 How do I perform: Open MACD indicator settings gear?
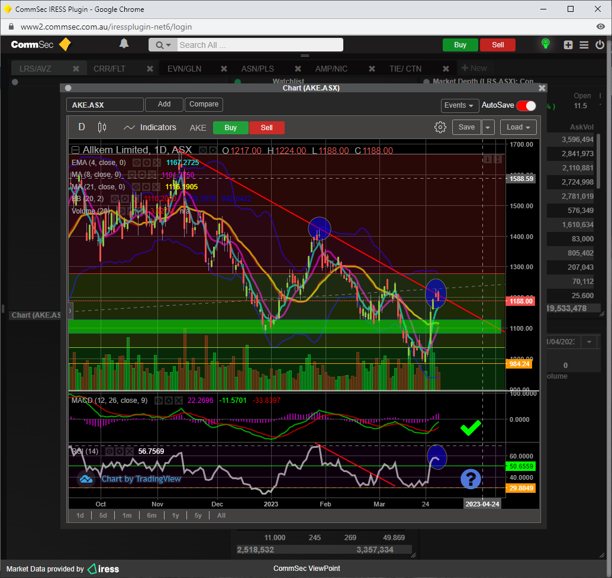169,401
